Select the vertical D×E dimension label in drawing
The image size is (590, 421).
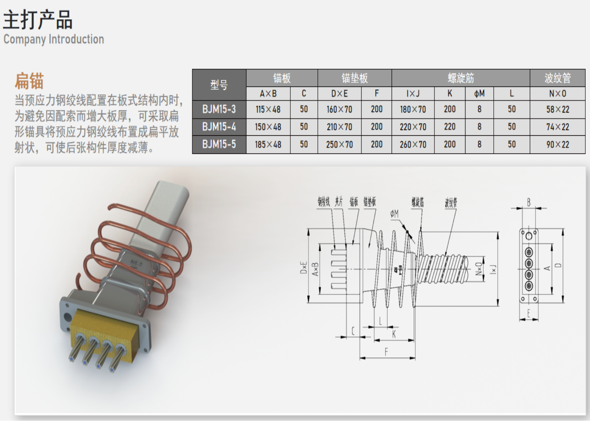coord(304,267)
